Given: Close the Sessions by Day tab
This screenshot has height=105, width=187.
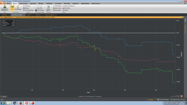Looking at the screenshot, I should click(56, 15).
